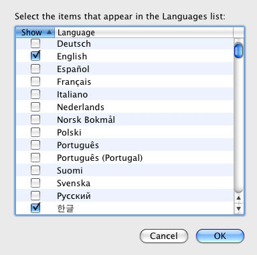257x255 pixels.
Task: Check the Italiano checkbox
Action: click(x=35, y=94)
